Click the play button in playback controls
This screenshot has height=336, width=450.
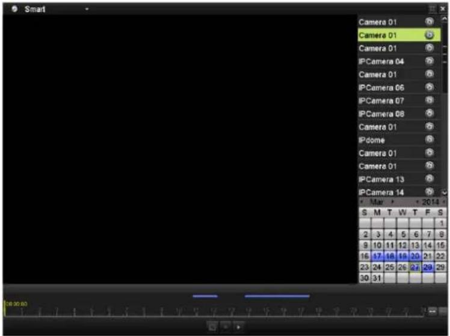(x=238, y=327)
